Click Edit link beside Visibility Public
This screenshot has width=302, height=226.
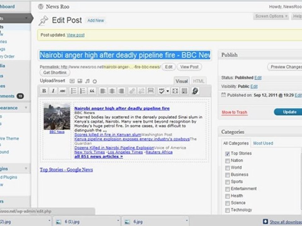(254, 87)
